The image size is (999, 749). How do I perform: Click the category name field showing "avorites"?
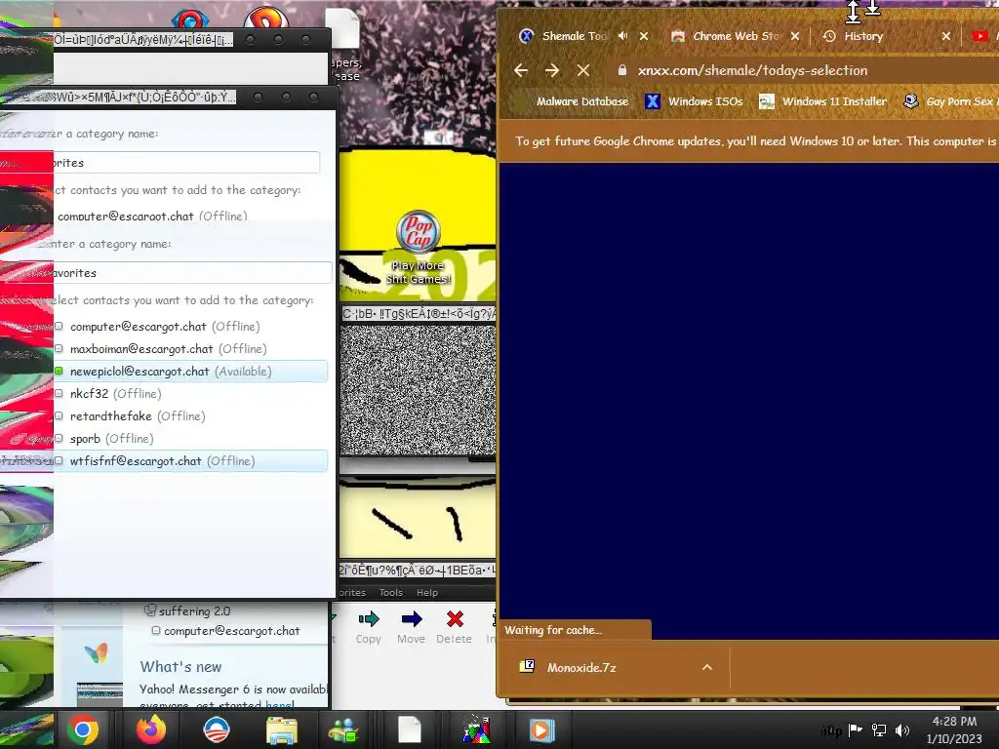tap(192, 273)
